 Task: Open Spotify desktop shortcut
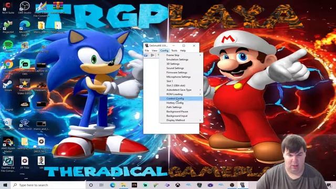(8, 46)
